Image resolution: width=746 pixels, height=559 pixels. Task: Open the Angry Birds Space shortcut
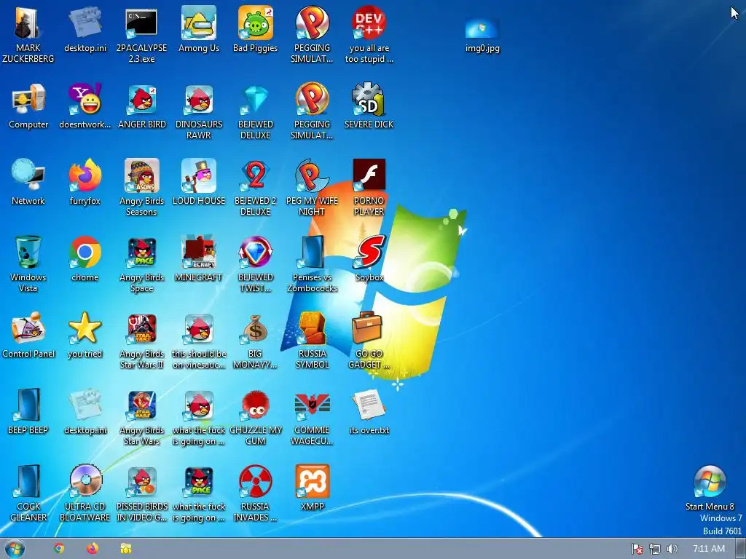(142, 263)
